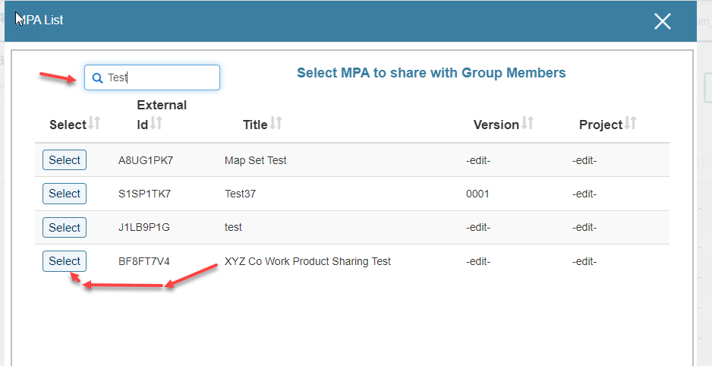Click External Id BF8FT7V4
This screenshot has height=366, width=712.
click(x=144, y=261)
